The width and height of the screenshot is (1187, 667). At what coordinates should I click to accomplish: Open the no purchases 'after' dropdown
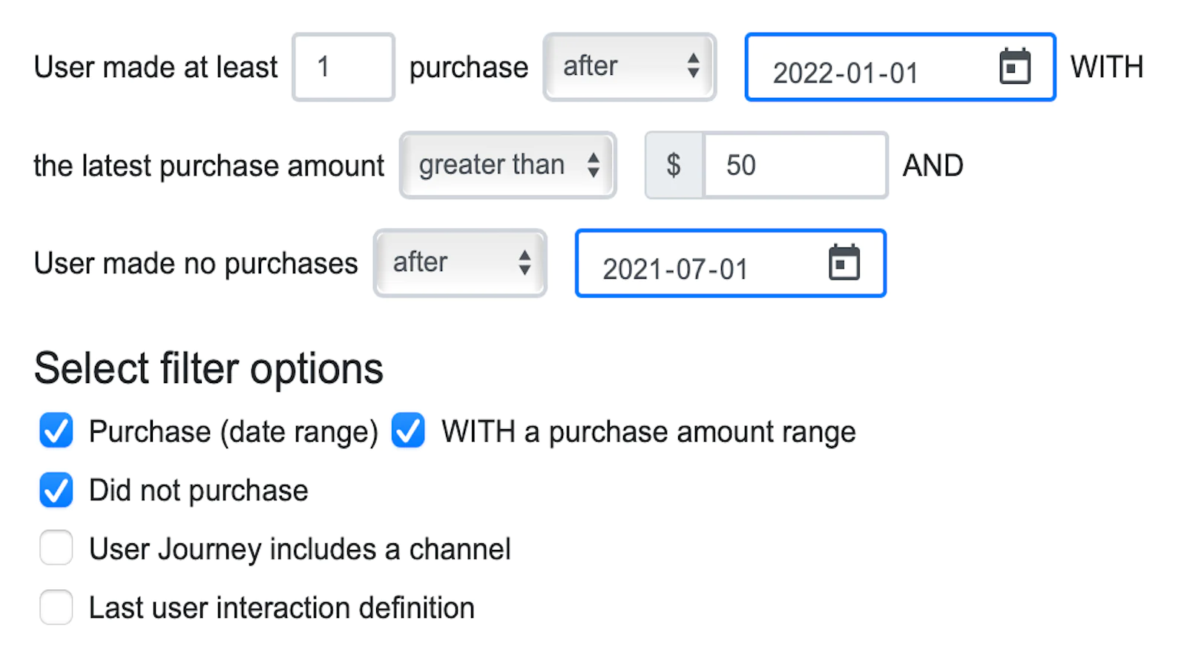[460, 263]
